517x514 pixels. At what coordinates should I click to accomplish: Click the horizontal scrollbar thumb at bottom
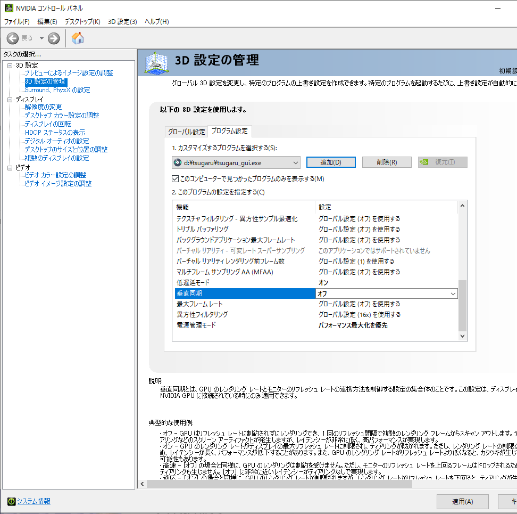pyautogui.click(x=279, y=484)
